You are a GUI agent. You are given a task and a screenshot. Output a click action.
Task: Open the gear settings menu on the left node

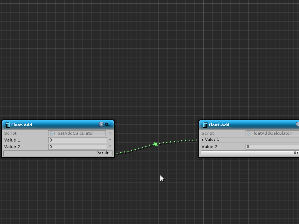(107, 125)
